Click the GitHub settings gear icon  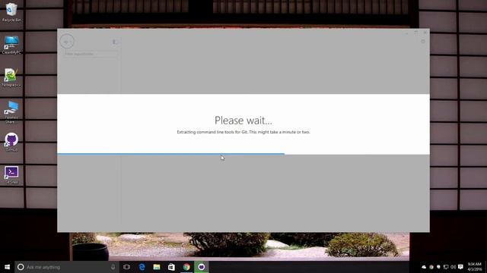point(423,42)
